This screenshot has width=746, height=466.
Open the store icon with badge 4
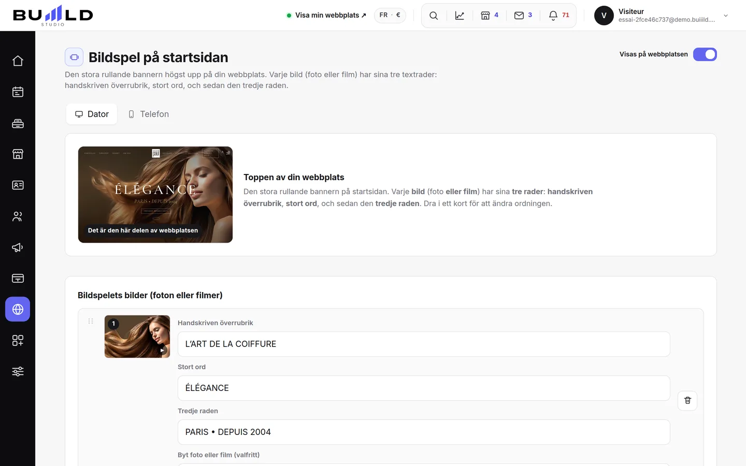tap(490, 16)
